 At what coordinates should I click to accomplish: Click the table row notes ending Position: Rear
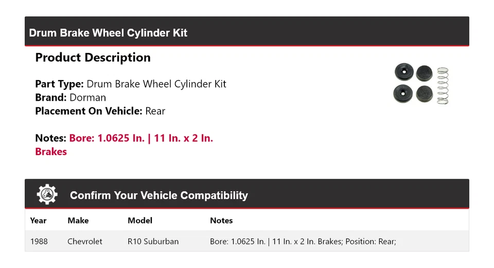tap(303, 241)
